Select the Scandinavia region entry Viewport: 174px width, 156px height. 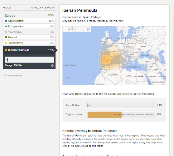point(29,43)
